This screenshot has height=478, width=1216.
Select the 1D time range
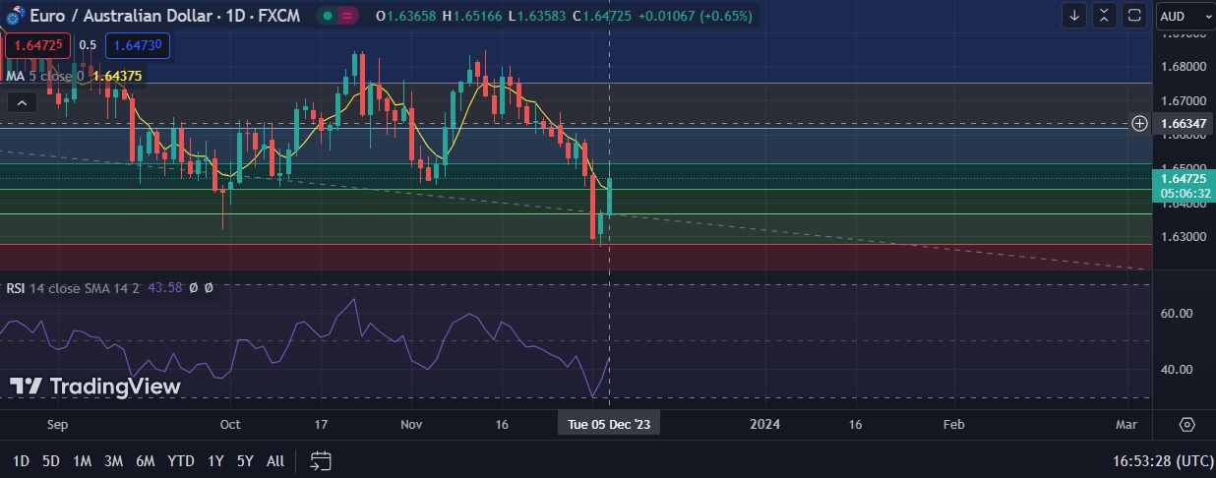pyautogui.click(x=22, y=460)
